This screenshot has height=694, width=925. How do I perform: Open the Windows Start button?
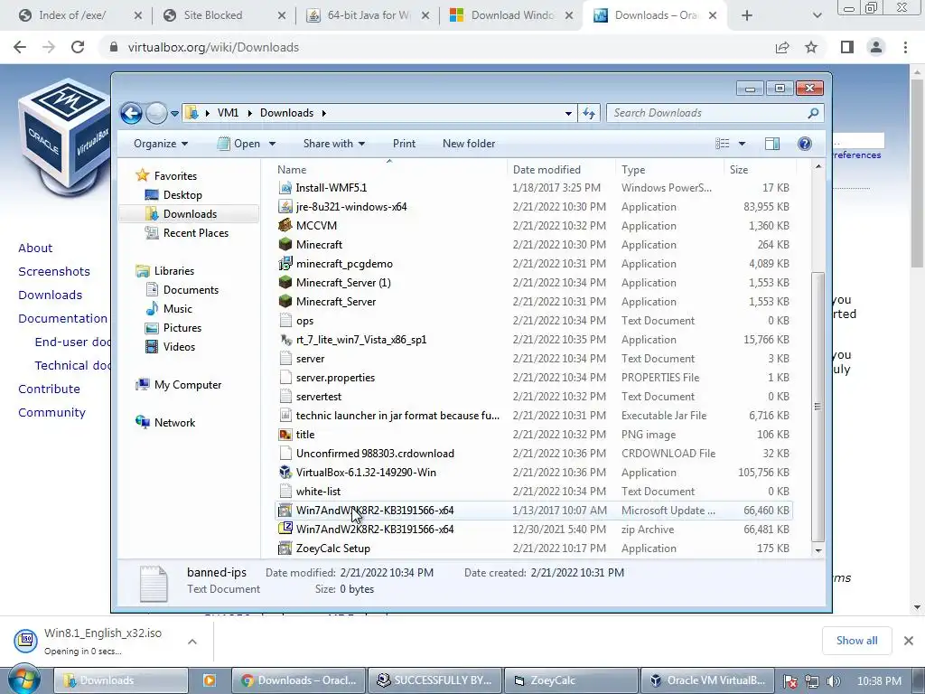tap(23, 680)
